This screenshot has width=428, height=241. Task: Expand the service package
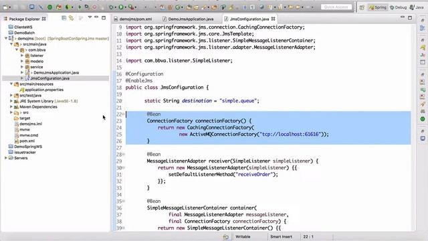[22, 67]
